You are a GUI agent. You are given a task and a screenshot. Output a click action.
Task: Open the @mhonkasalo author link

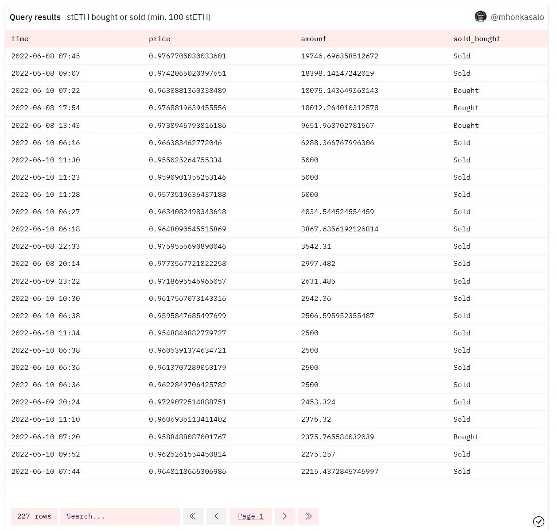pyautogui.click(x=517, y=17)
